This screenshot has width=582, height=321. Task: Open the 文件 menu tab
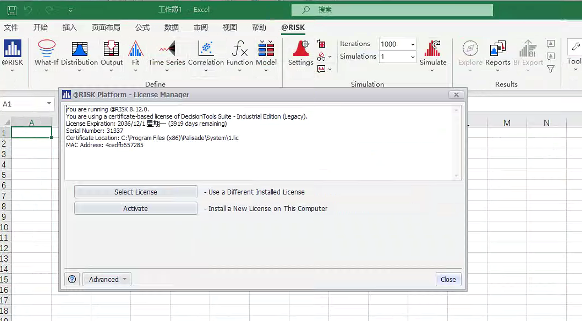[11, 27]
